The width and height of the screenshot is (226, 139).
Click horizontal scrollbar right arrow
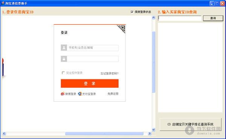(x=150, y=133)
